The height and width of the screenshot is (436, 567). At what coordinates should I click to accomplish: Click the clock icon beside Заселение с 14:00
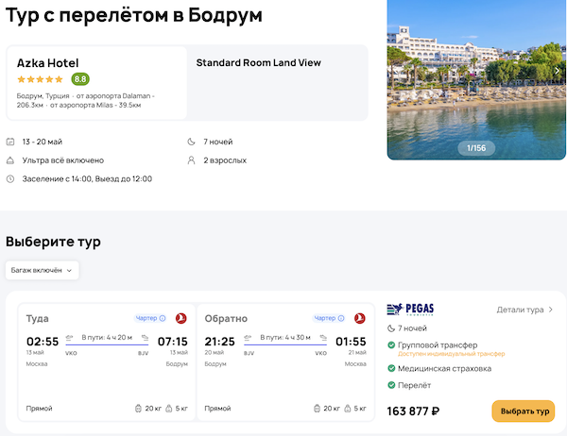coord(10,178)
